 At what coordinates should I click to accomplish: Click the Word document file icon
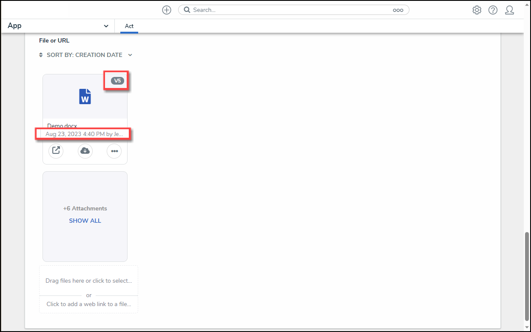[x=85, y=96]
